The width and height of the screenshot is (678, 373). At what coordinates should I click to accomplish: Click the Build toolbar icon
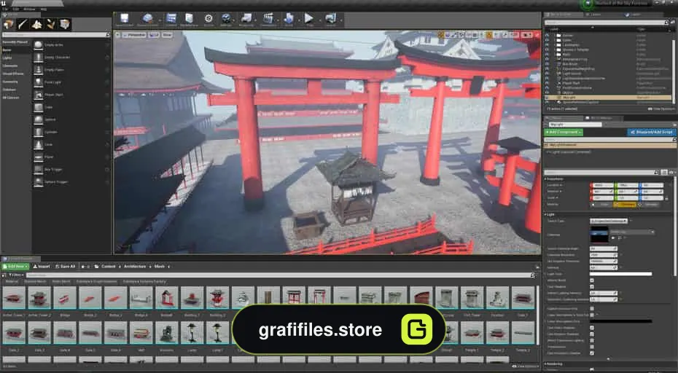289,20
